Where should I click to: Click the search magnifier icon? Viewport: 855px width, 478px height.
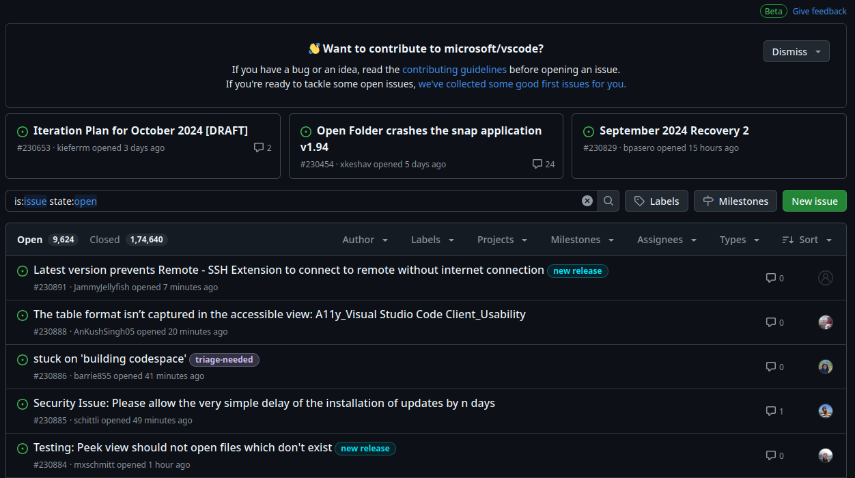click(608, 200)
